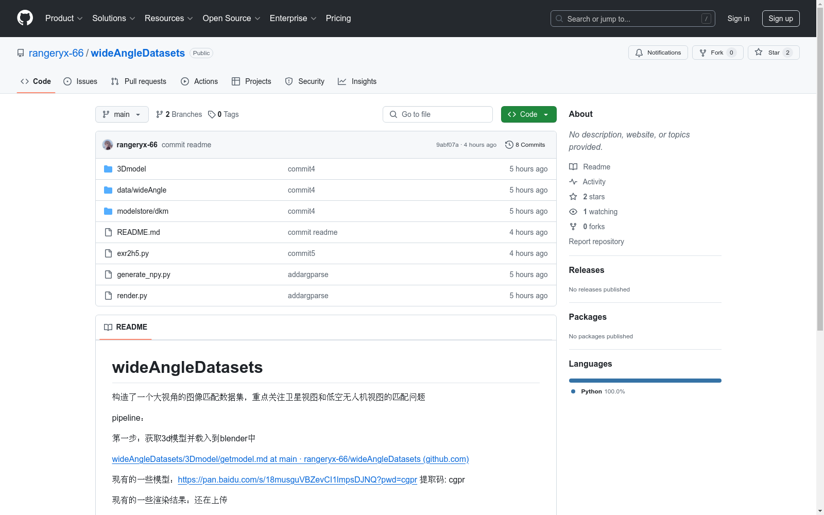The width and height of the screenshot is (824, 515).
Task: Click the Python language bar
Action: coord(645,381)
